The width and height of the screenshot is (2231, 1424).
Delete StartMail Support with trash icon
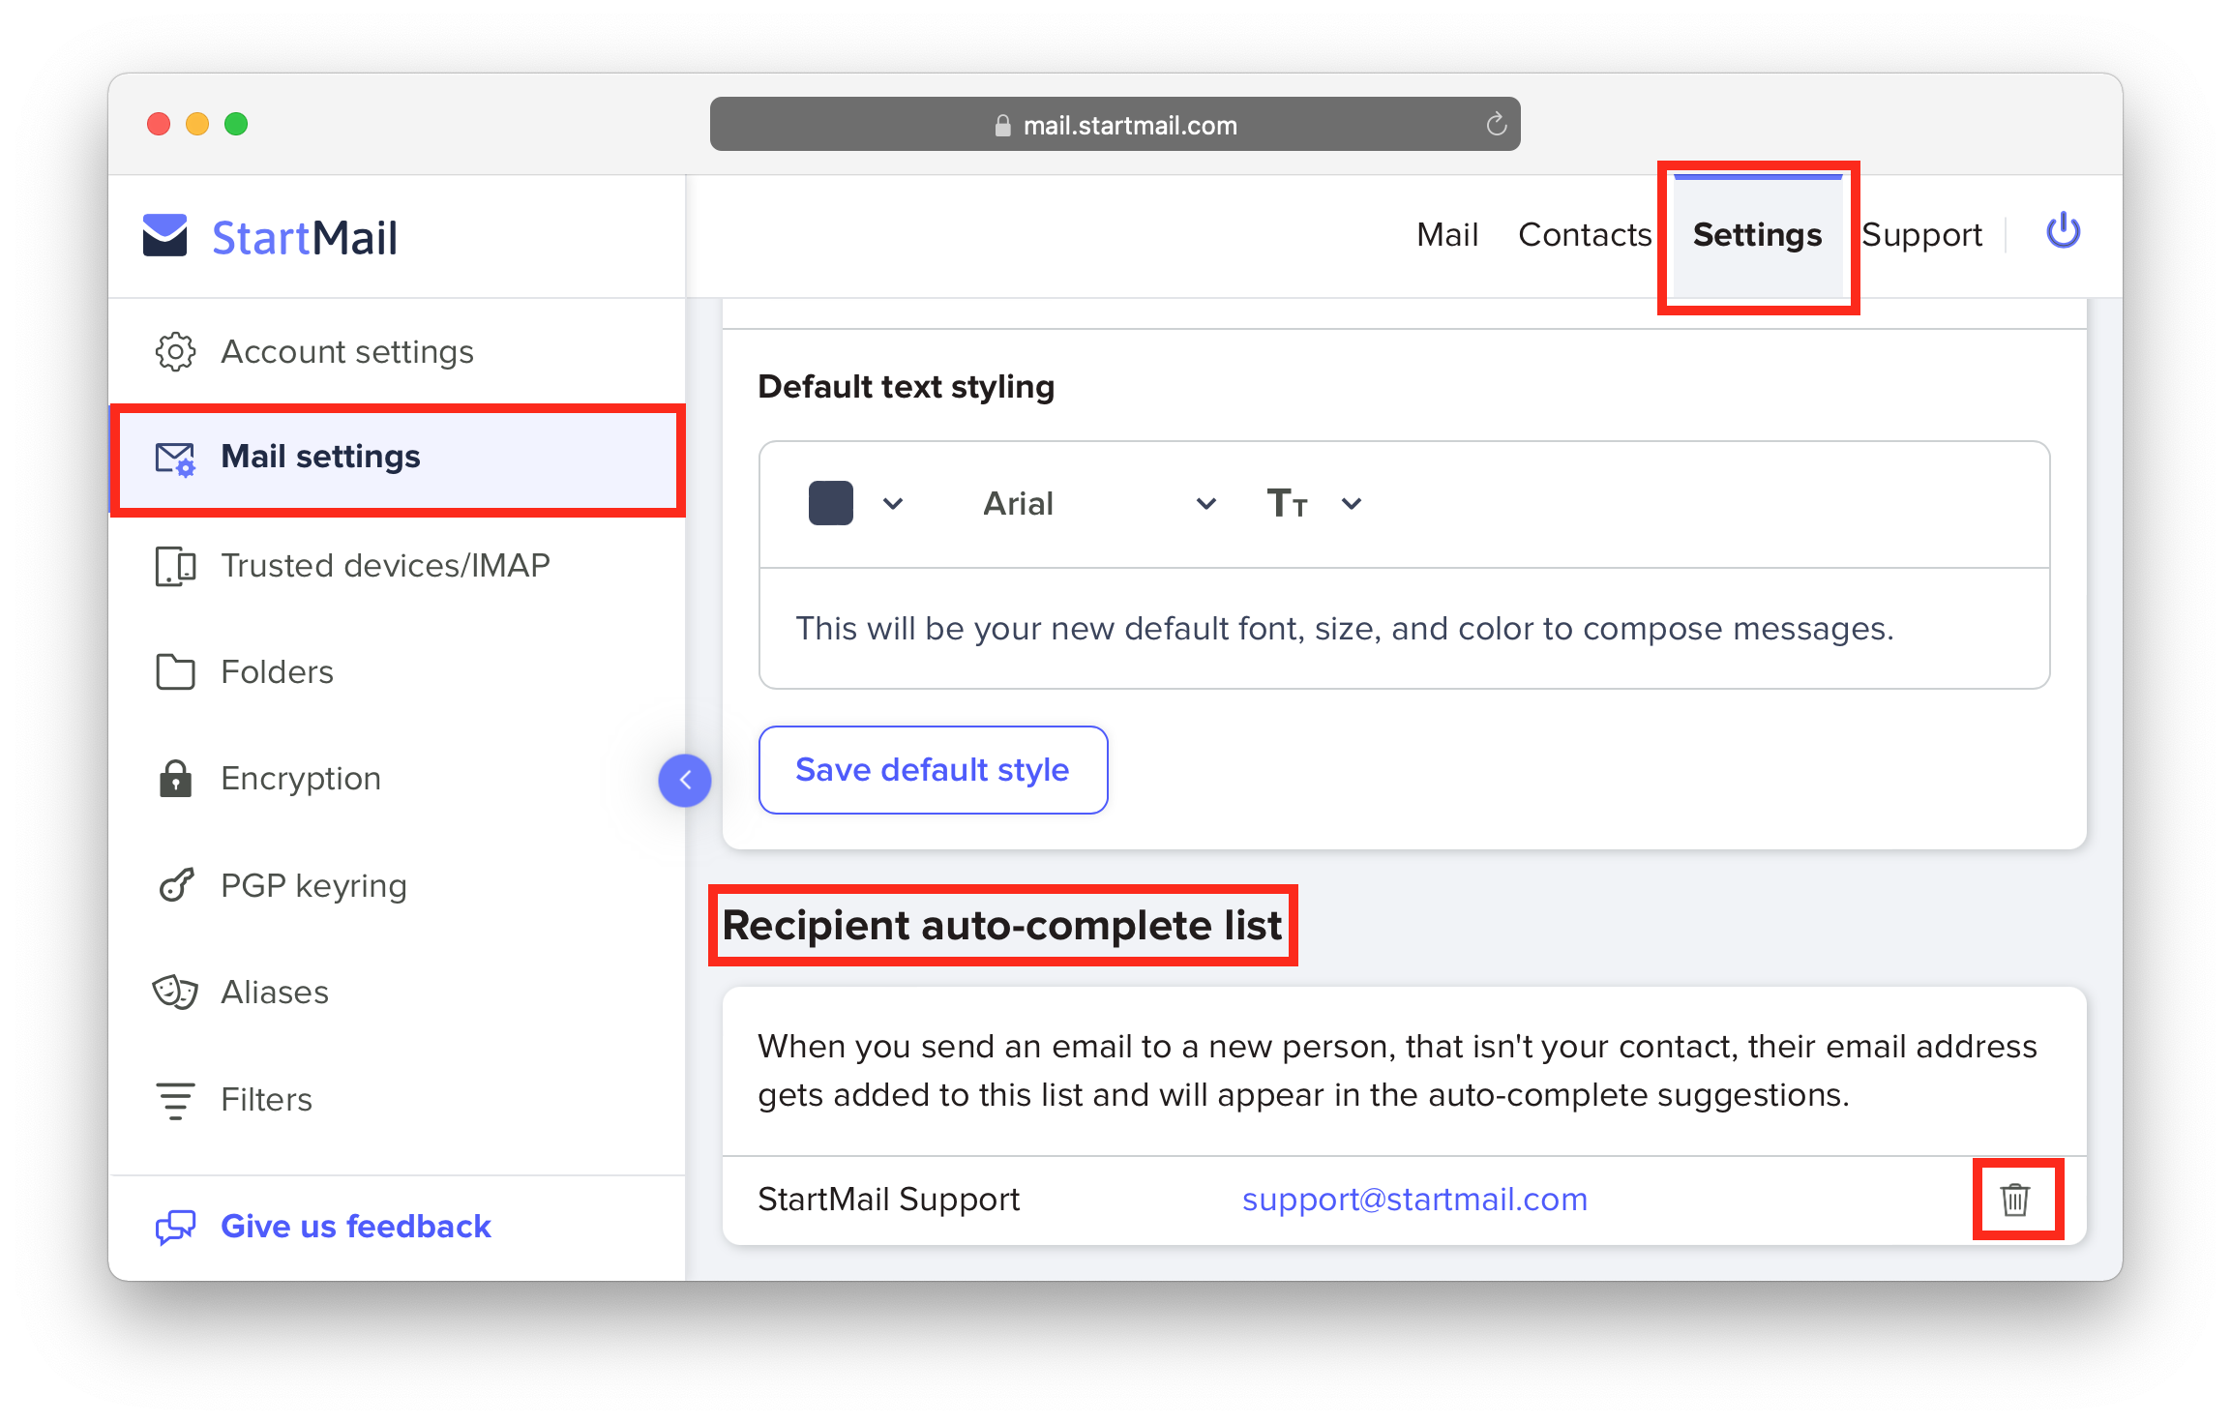pyautogui.click(x=2015, y=1200)
